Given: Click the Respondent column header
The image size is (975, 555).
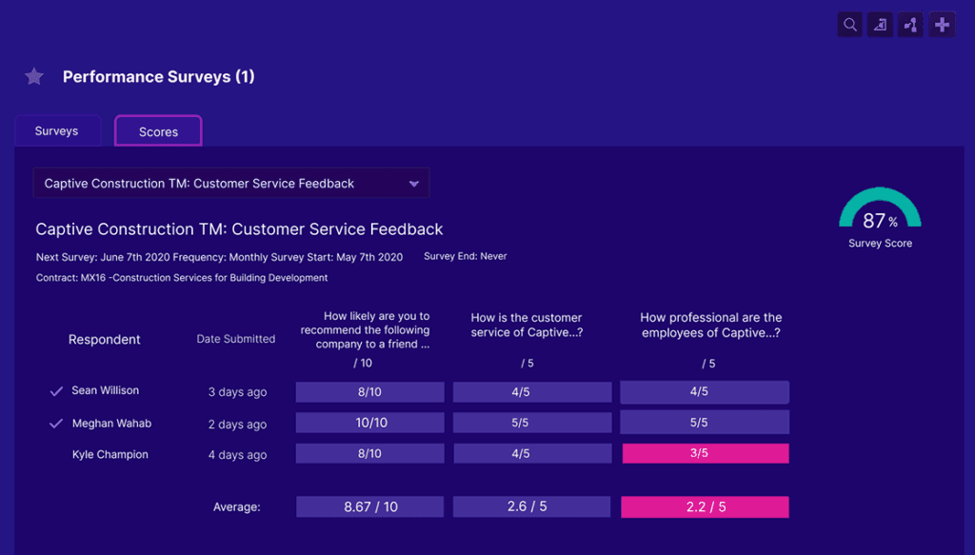Looking at the screenshot, I should (105, 340).
